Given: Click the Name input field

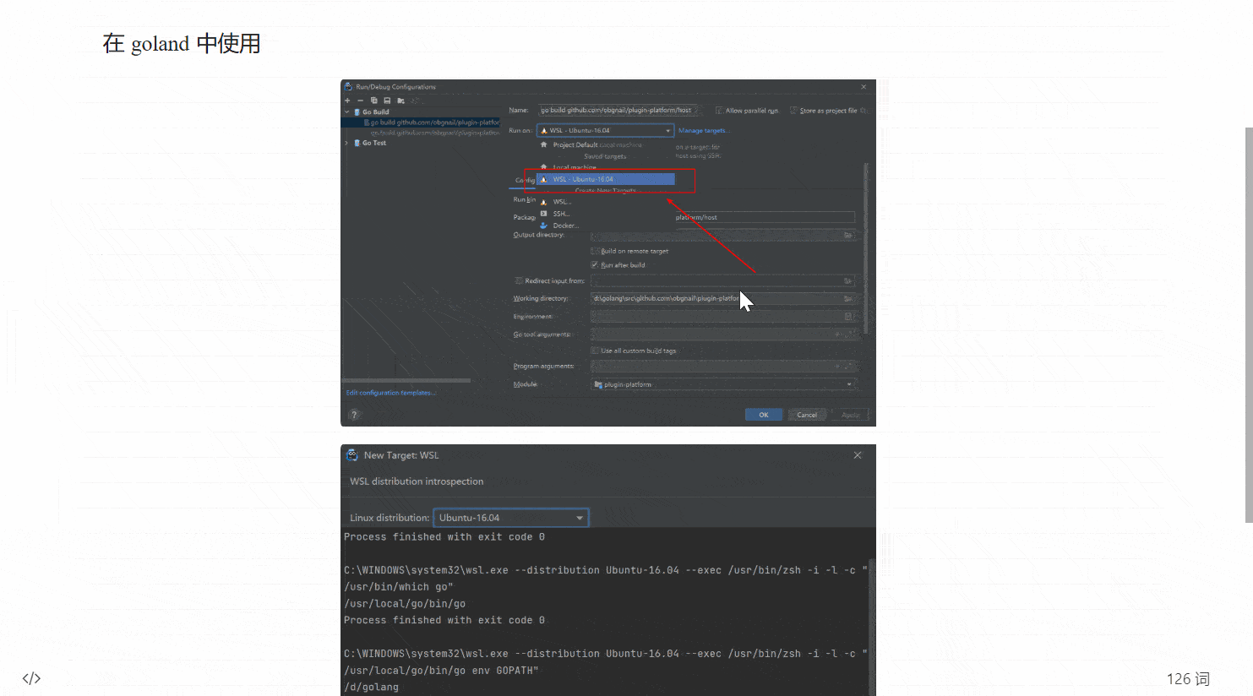Looking at the screenshot, I should [618, 111].
